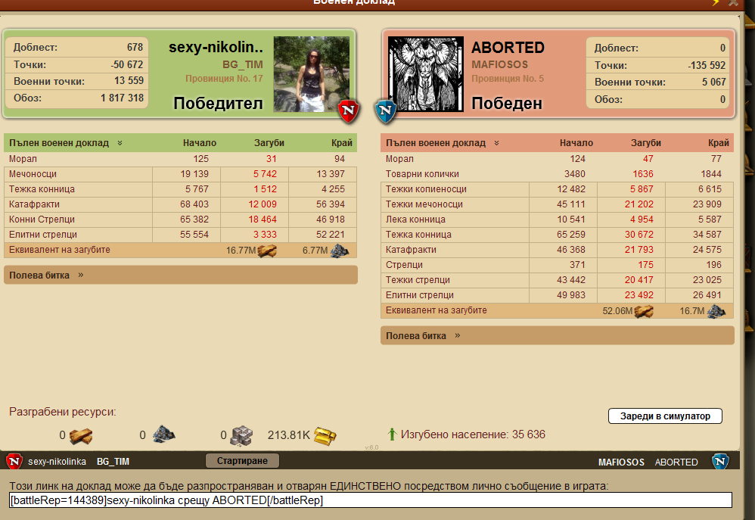Collapse the winner's Пълен военен доклад section
Viewport: 755px width, 520px height.
(x=120, y=143)
